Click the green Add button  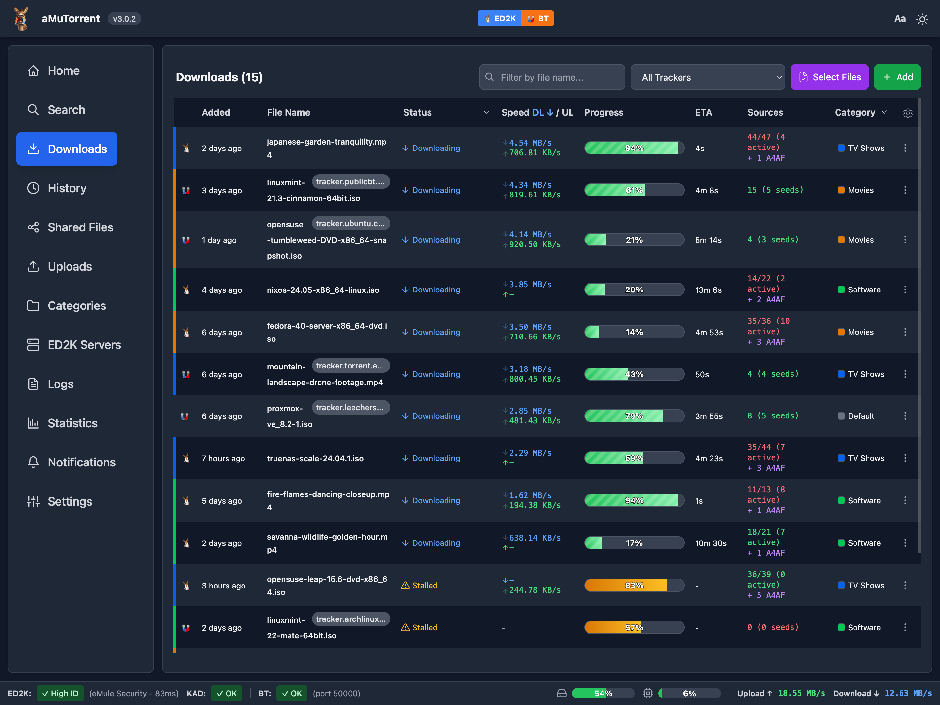click(x=897, y=77)
